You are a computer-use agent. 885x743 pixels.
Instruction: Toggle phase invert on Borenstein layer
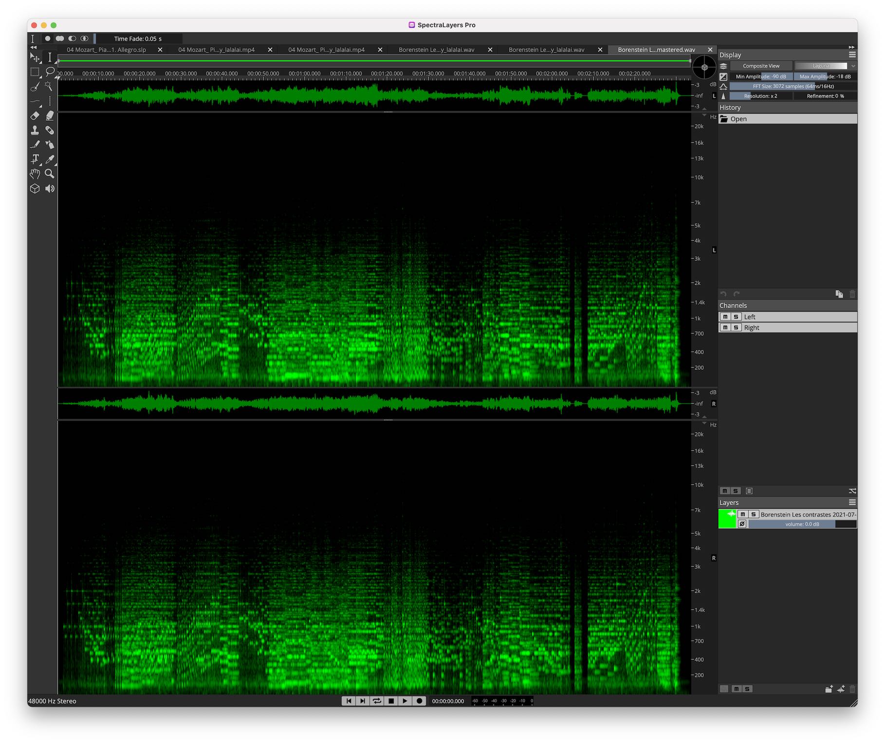pyautogui.click(x=742, y=524)
